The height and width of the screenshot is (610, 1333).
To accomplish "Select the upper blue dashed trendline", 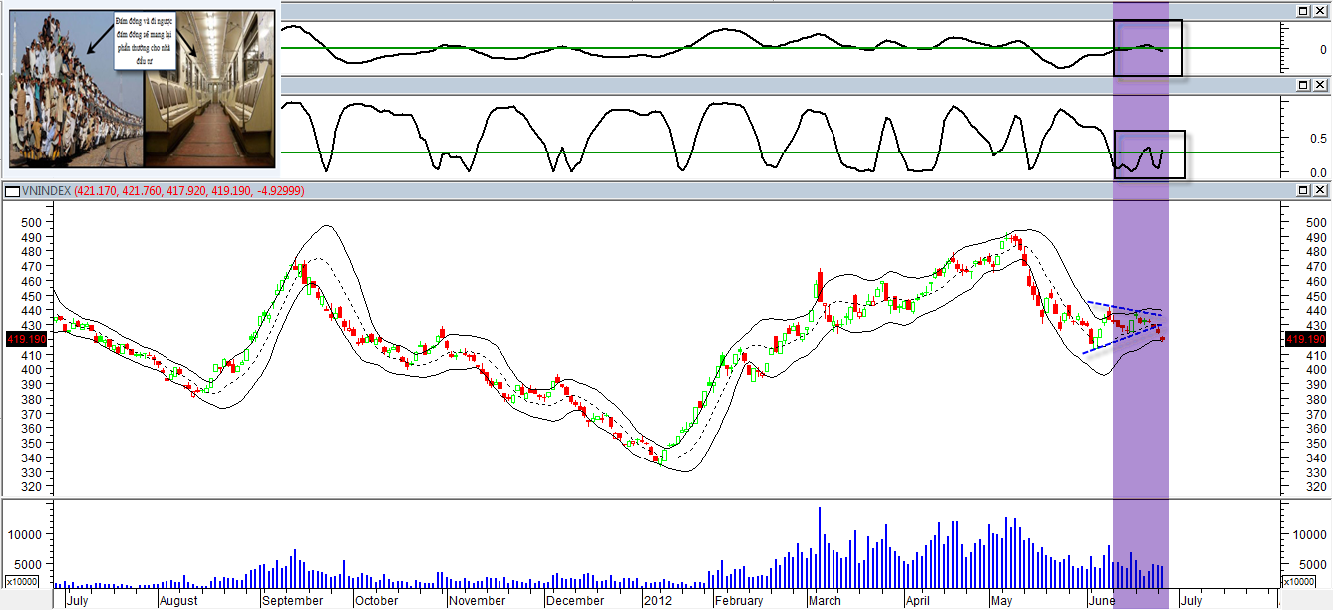I will (x=1124, y=308).
